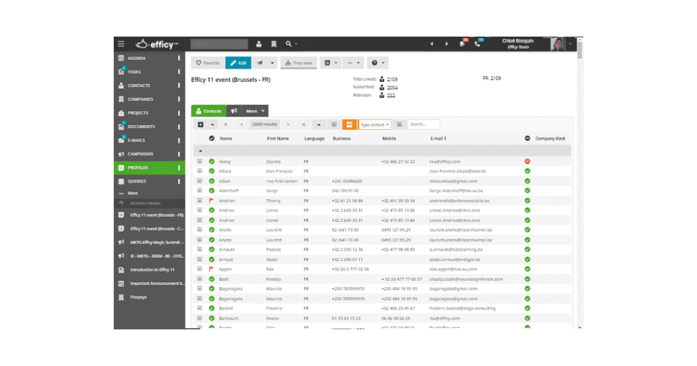Screen dimensions: 697x366
Task: Click the Favorite button
Action: click(207, 63)
